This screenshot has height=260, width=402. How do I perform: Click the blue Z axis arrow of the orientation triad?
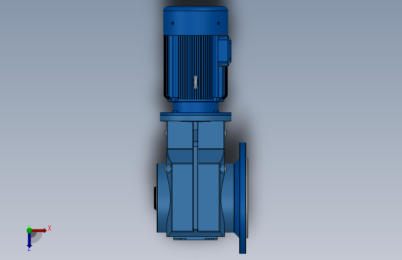coord(29,241)
